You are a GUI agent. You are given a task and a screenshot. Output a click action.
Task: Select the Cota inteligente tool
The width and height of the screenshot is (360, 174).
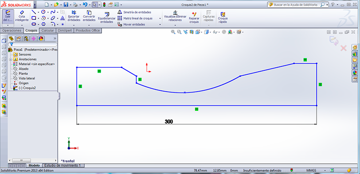click(x=22, y=16)
